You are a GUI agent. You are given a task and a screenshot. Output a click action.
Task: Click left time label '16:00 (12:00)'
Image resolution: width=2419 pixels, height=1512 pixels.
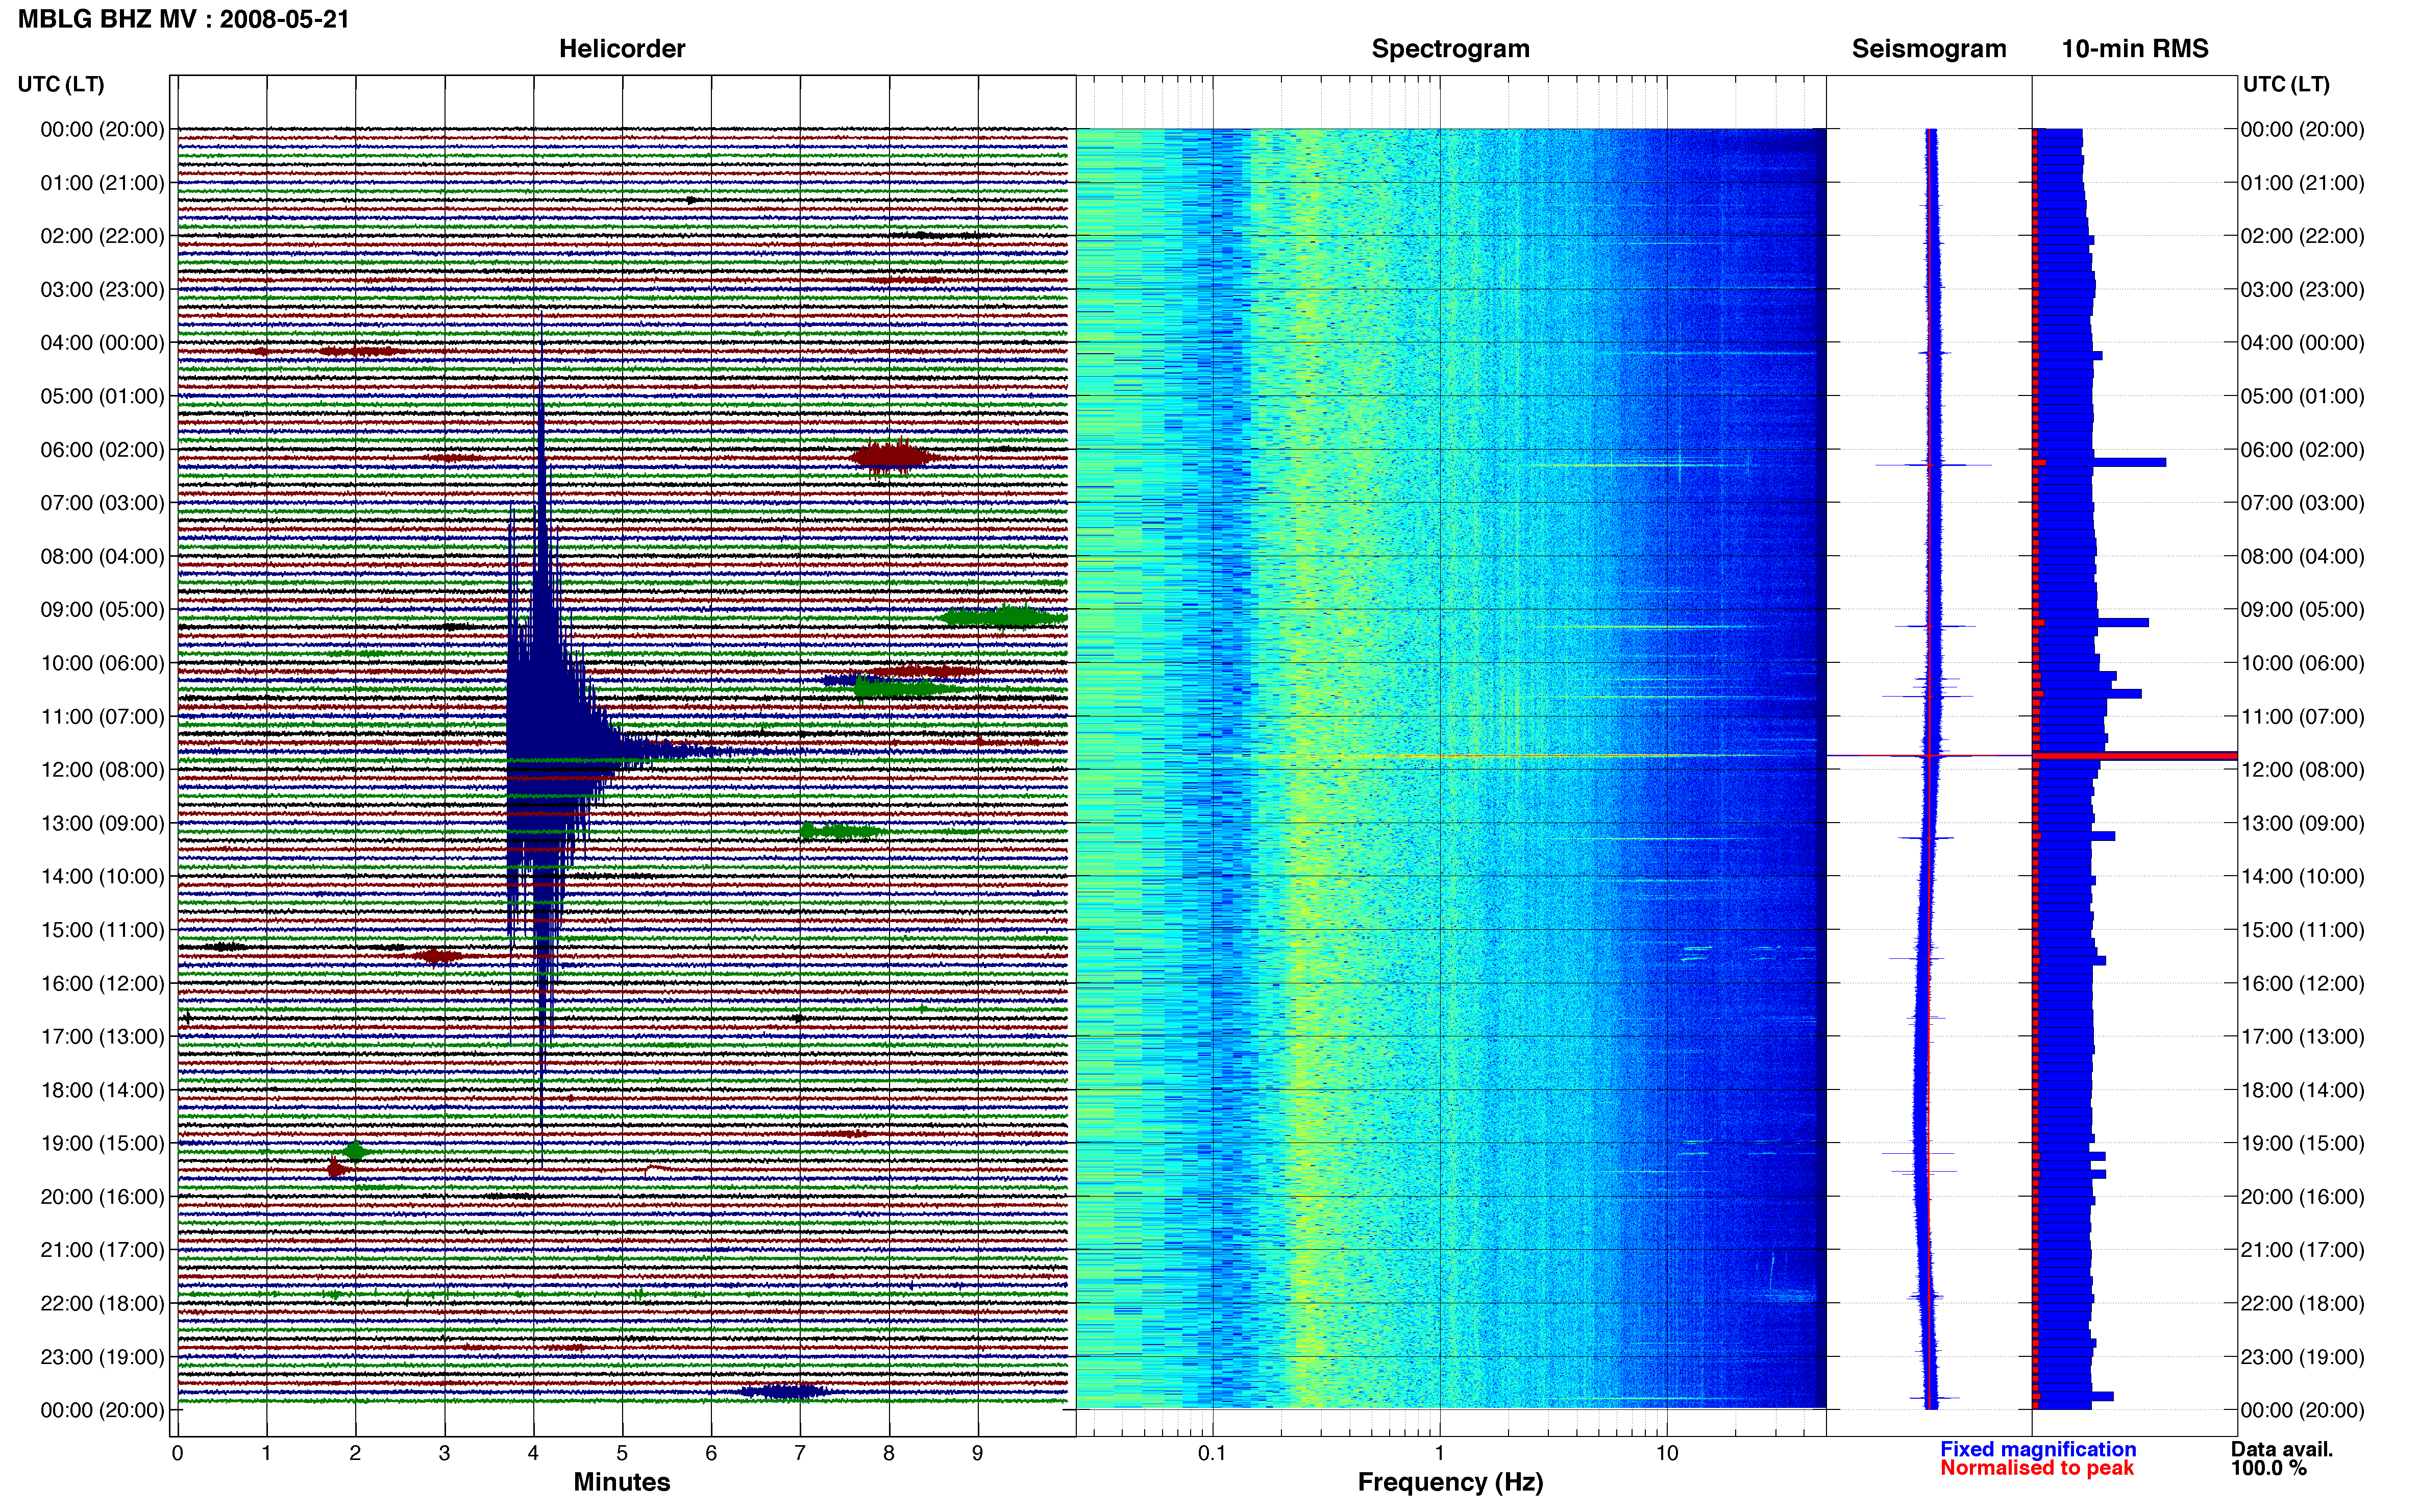click(x=102, y=984)
